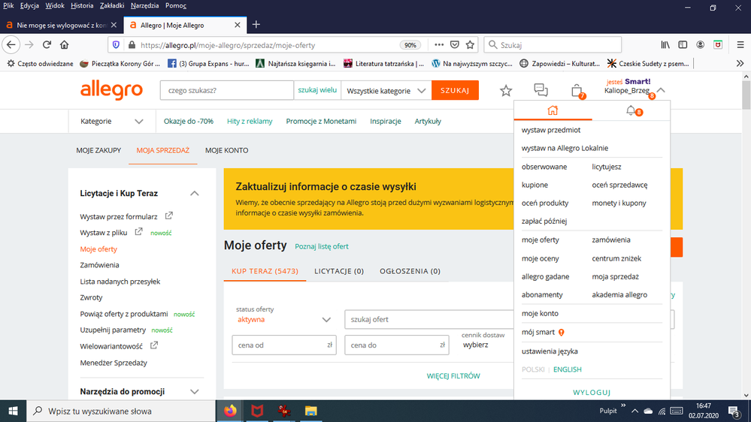Open the messages chat icon

point(541,90)
